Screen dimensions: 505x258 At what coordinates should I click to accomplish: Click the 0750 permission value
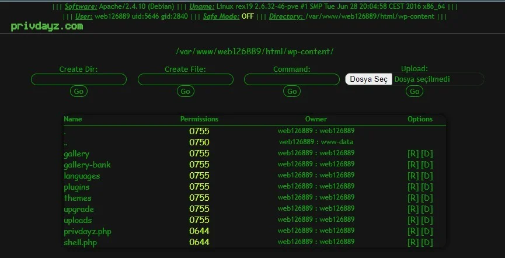pos(199,142)
